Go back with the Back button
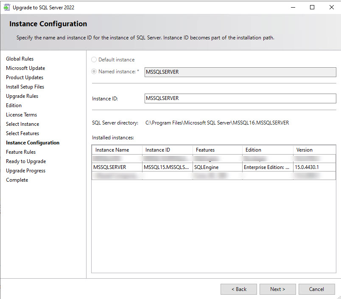This screenshot has width=341, height=299. coord(238,289)
